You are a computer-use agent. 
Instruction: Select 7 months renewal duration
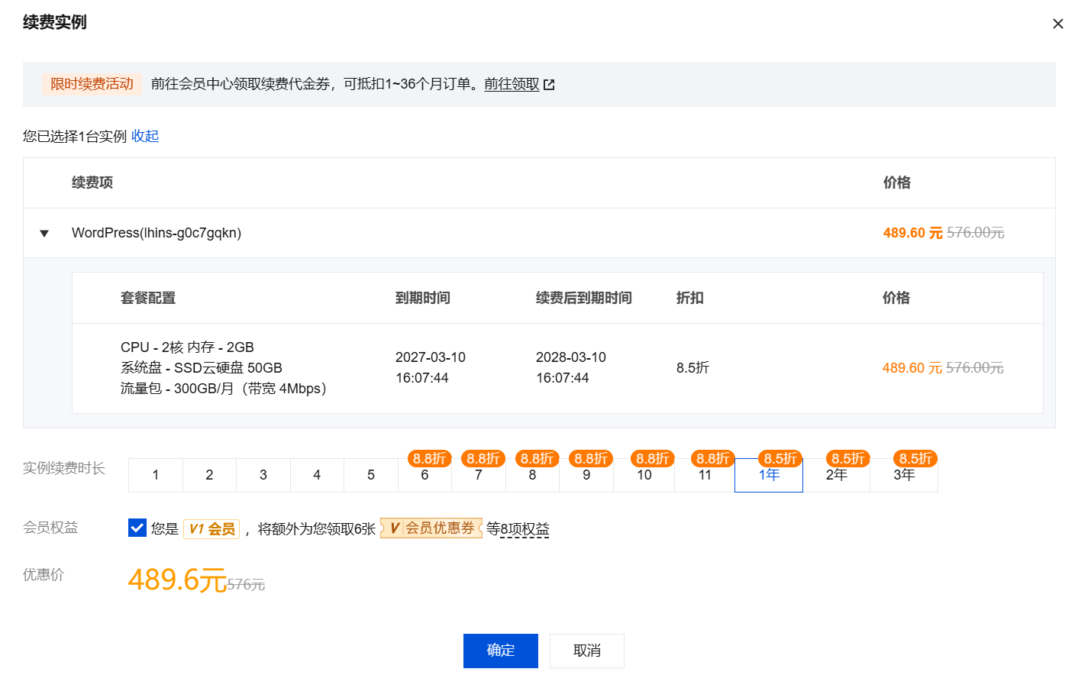point(479,475)
